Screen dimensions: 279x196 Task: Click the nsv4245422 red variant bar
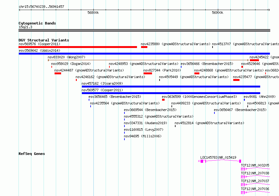tap(254, 60)
